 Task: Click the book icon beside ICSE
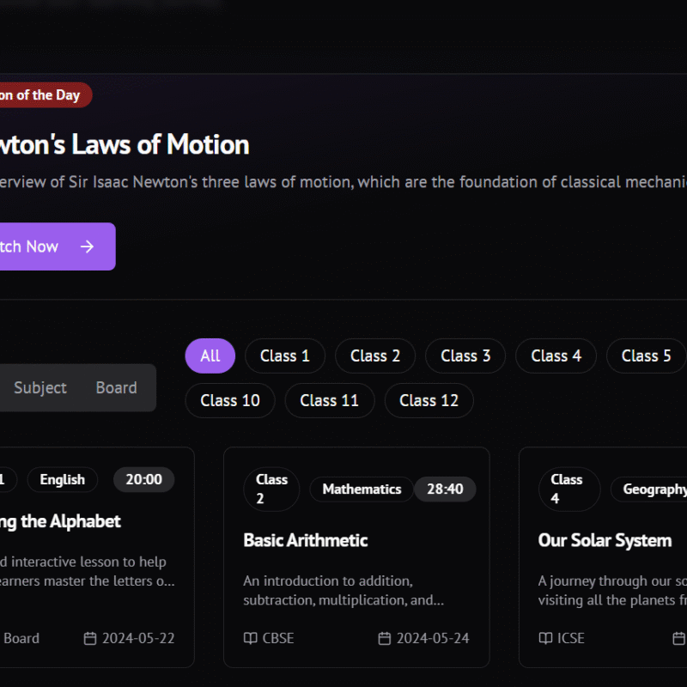[x=545, y=638]
